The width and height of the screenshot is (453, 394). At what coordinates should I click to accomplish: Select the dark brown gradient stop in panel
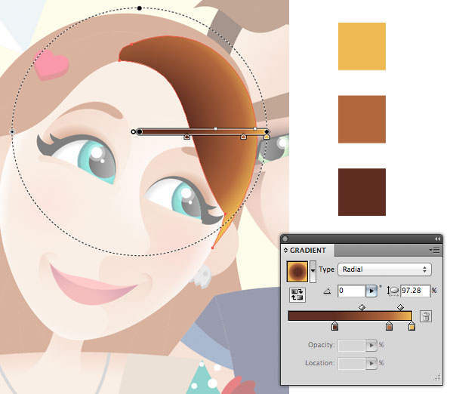click(334, 326)
